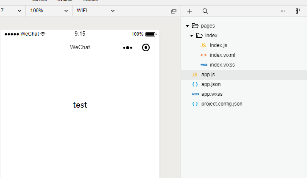This screenshot has width=307, height=178.
Task: Select the index folder row
Action: [244, 36]
